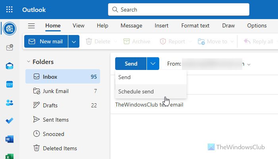Open the app launcher waffle icon
278x159 pixels.
[10, 10]
